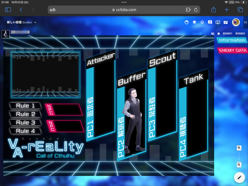The image size is (248, 186).
Task: Open the Information panel
Action: pyautogui.click(x=232, y=40)
